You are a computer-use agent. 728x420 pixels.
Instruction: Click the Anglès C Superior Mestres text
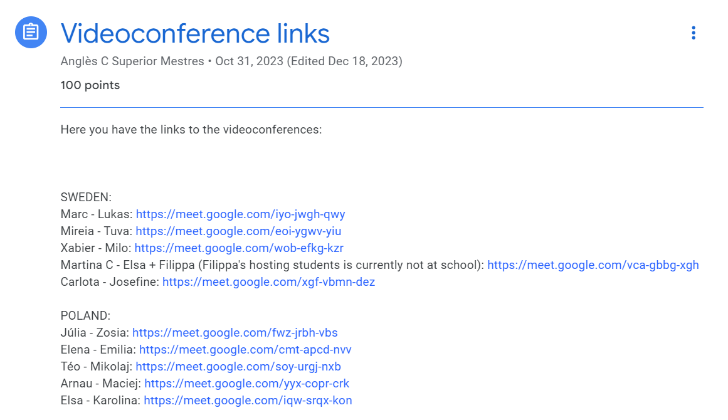(x=132, y=61)
